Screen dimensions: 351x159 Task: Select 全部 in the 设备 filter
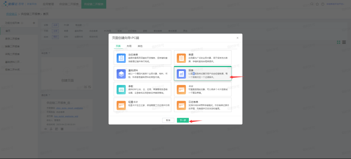pos(55,25)
